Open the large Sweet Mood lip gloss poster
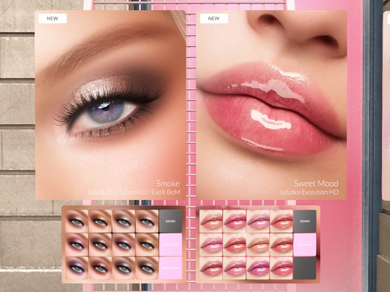390x292 pixels. pyautogui.click(x=271, y=105)
